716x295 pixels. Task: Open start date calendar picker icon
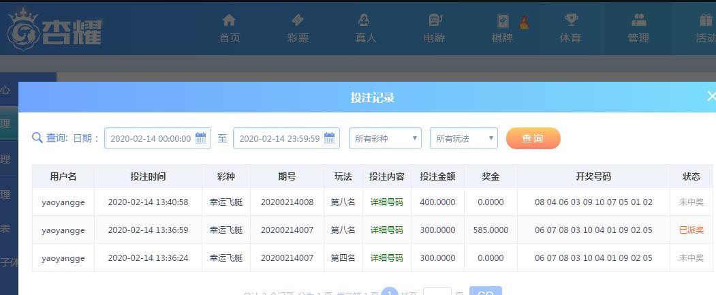coord(201,138)
